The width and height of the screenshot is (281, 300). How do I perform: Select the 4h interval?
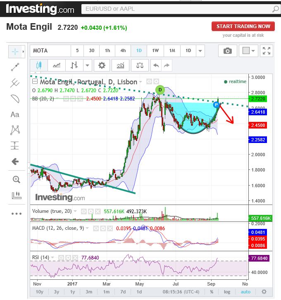[123, 51]
